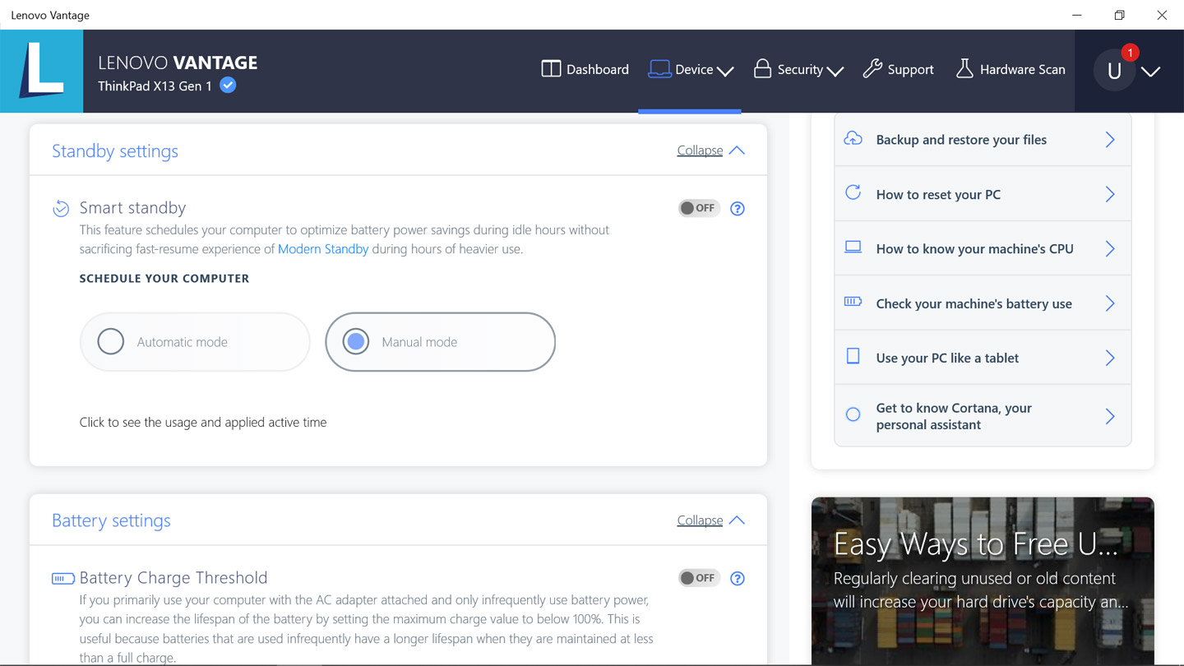
Task: Open Cortana article chevron arrow
Action: coord(1110,416)
